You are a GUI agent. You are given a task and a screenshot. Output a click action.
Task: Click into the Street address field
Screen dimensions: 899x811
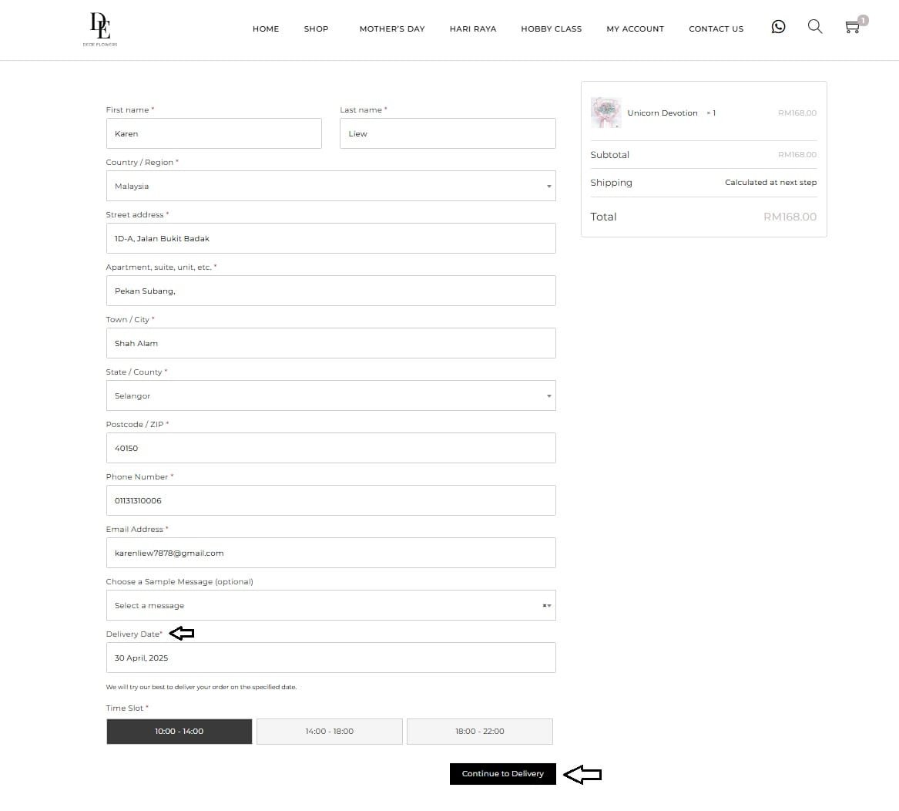[330, 238]
